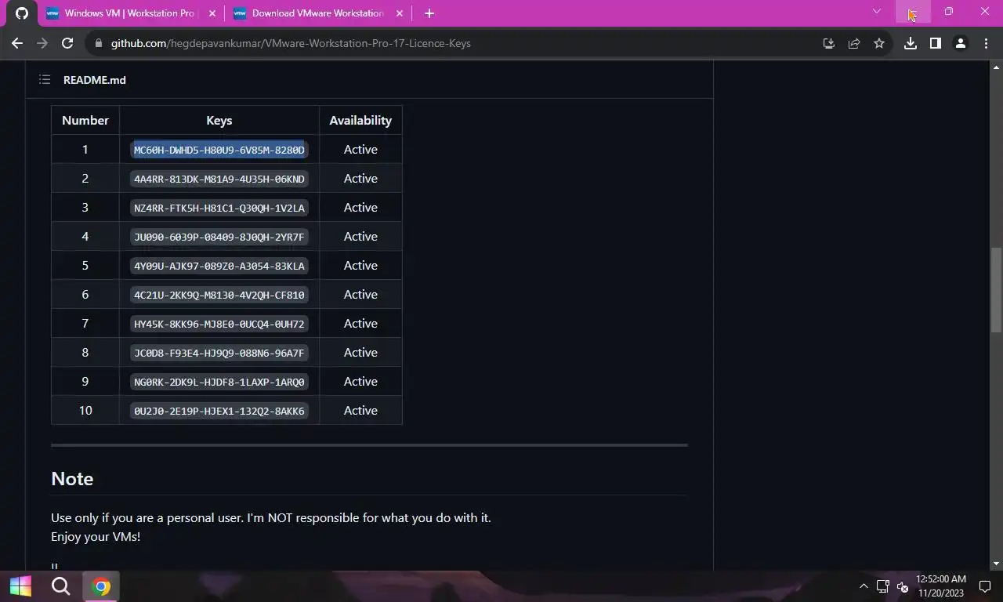
Task: Open the Windows notification center icon
Action: point(983,586)
